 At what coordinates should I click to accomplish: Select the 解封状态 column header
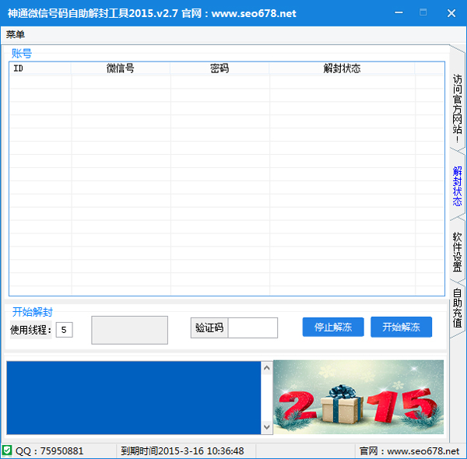click(x=342, y=68)
